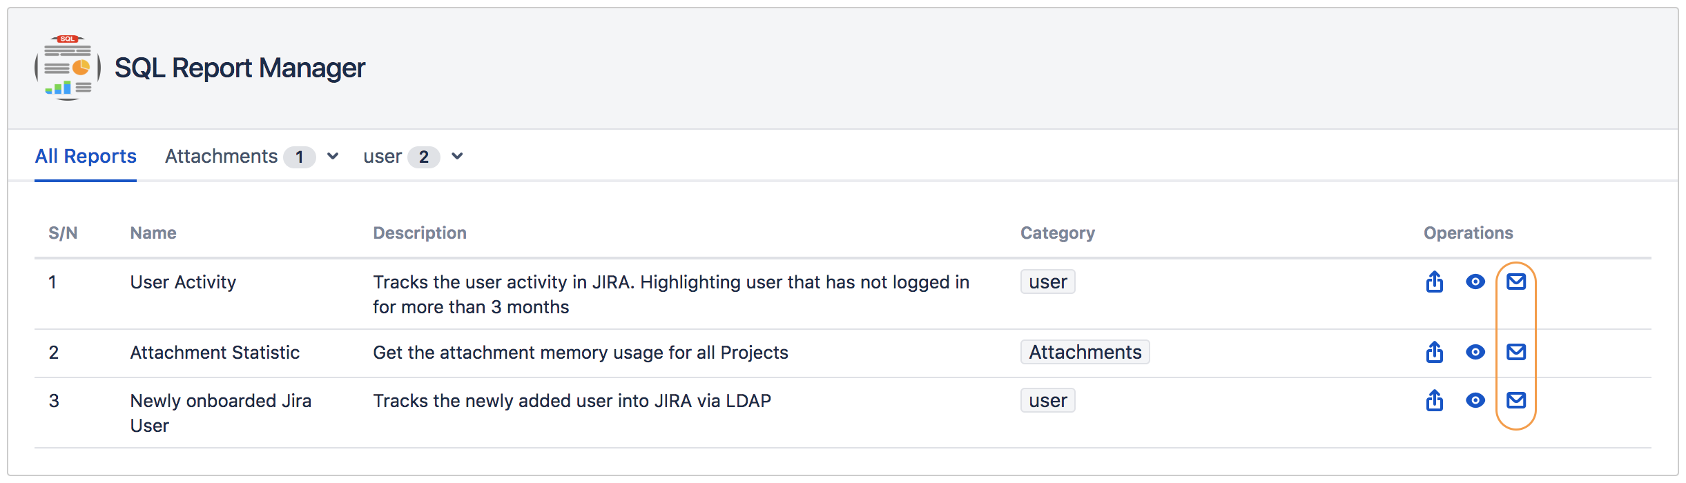Click the user category tag on row 1
1686x483 pixels.
coord(1047,282)
